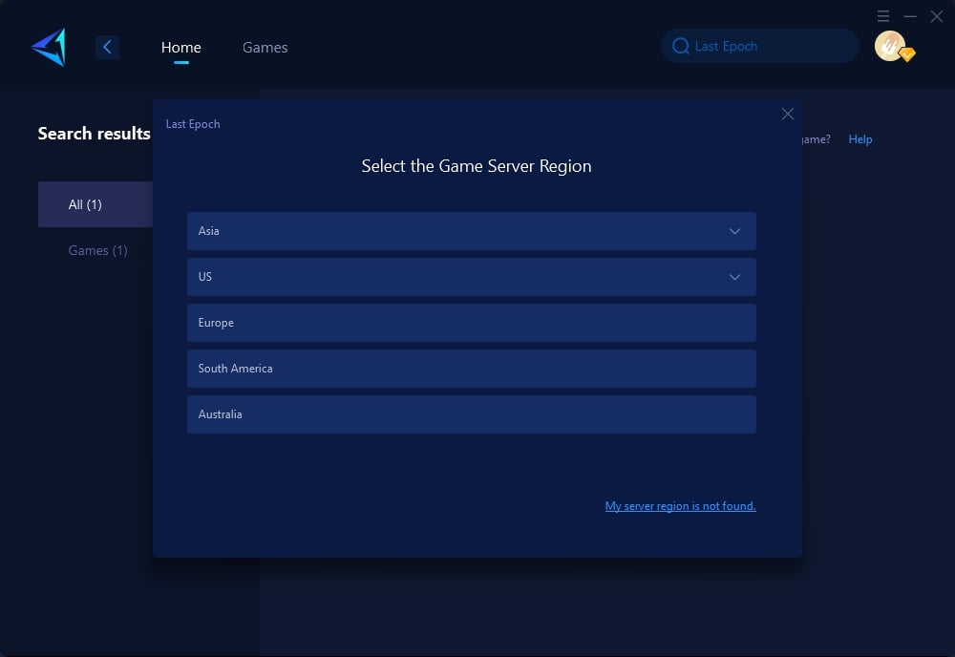Click the Last Epoch dialog title

pyautogui.click(x=193, y=124)
